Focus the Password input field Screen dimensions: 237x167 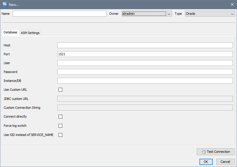pos(145,72)
